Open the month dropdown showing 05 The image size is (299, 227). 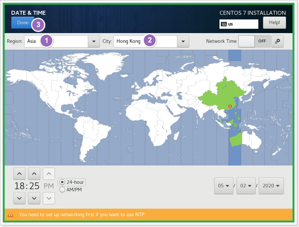[x=224, y=186]
